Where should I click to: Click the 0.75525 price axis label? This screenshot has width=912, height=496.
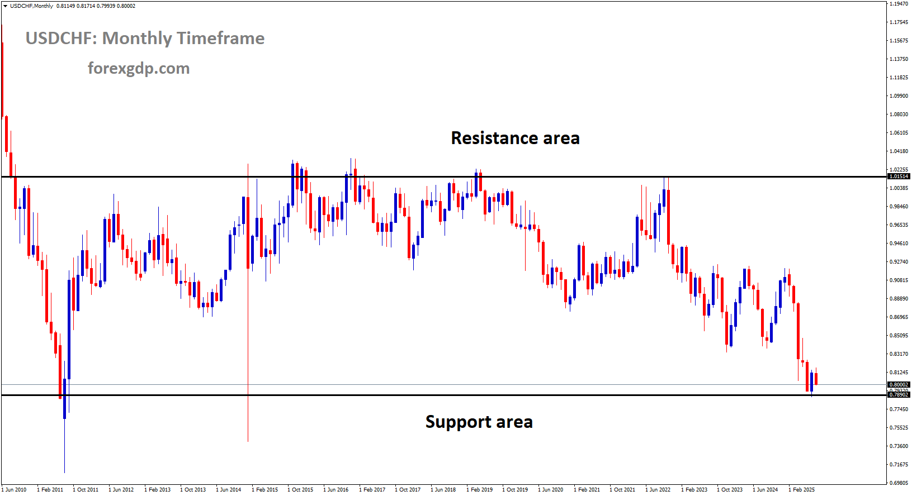click(x=899, y=428)
